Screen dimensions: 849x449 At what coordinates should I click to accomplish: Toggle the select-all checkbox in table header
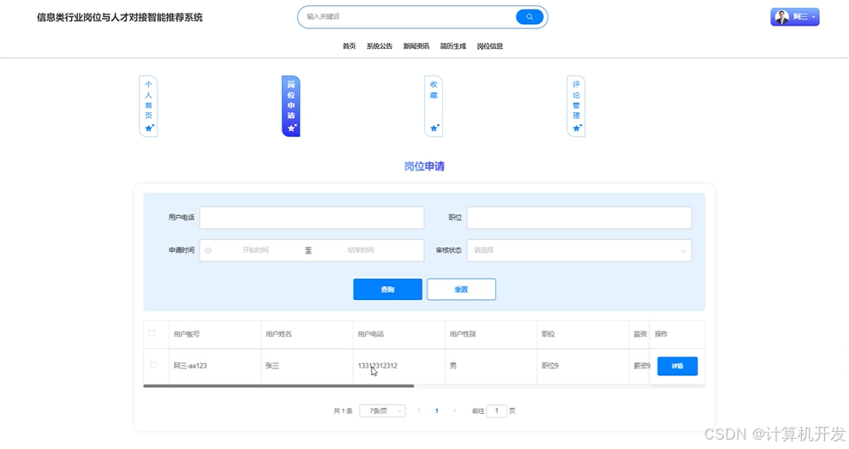[x=152, y=333]
